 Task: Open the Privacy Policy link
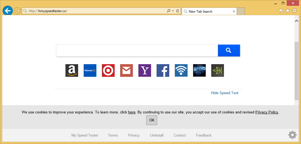(x=266, y=112)
